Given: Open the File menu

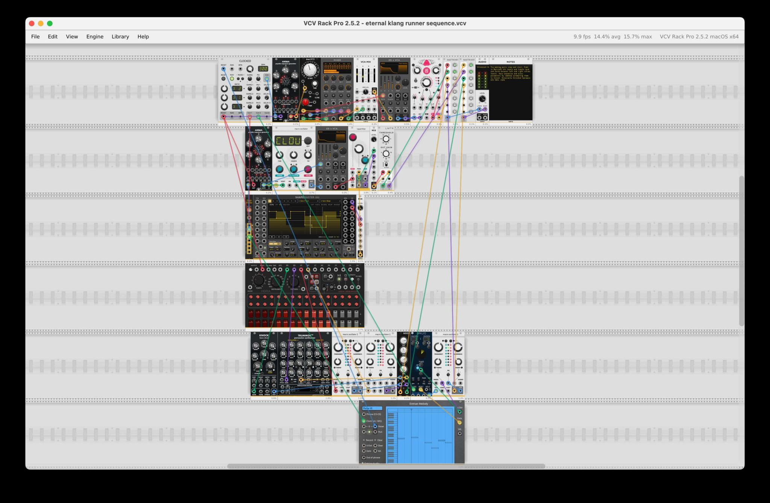Looking at the screenshot, I should point(35,36).
